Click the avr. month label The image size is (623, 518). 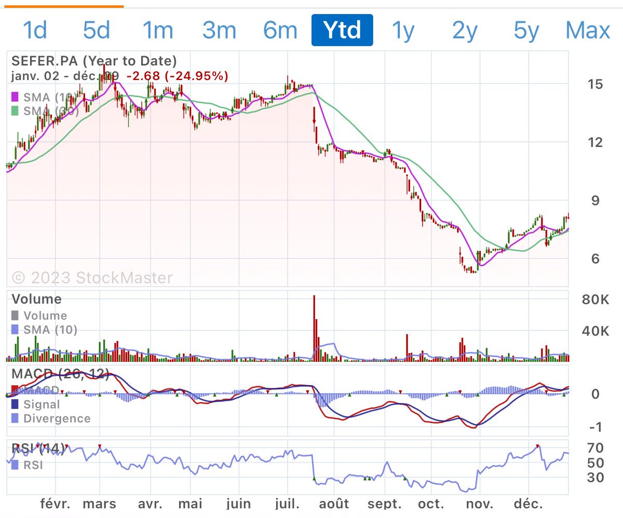tap(150, 504)
